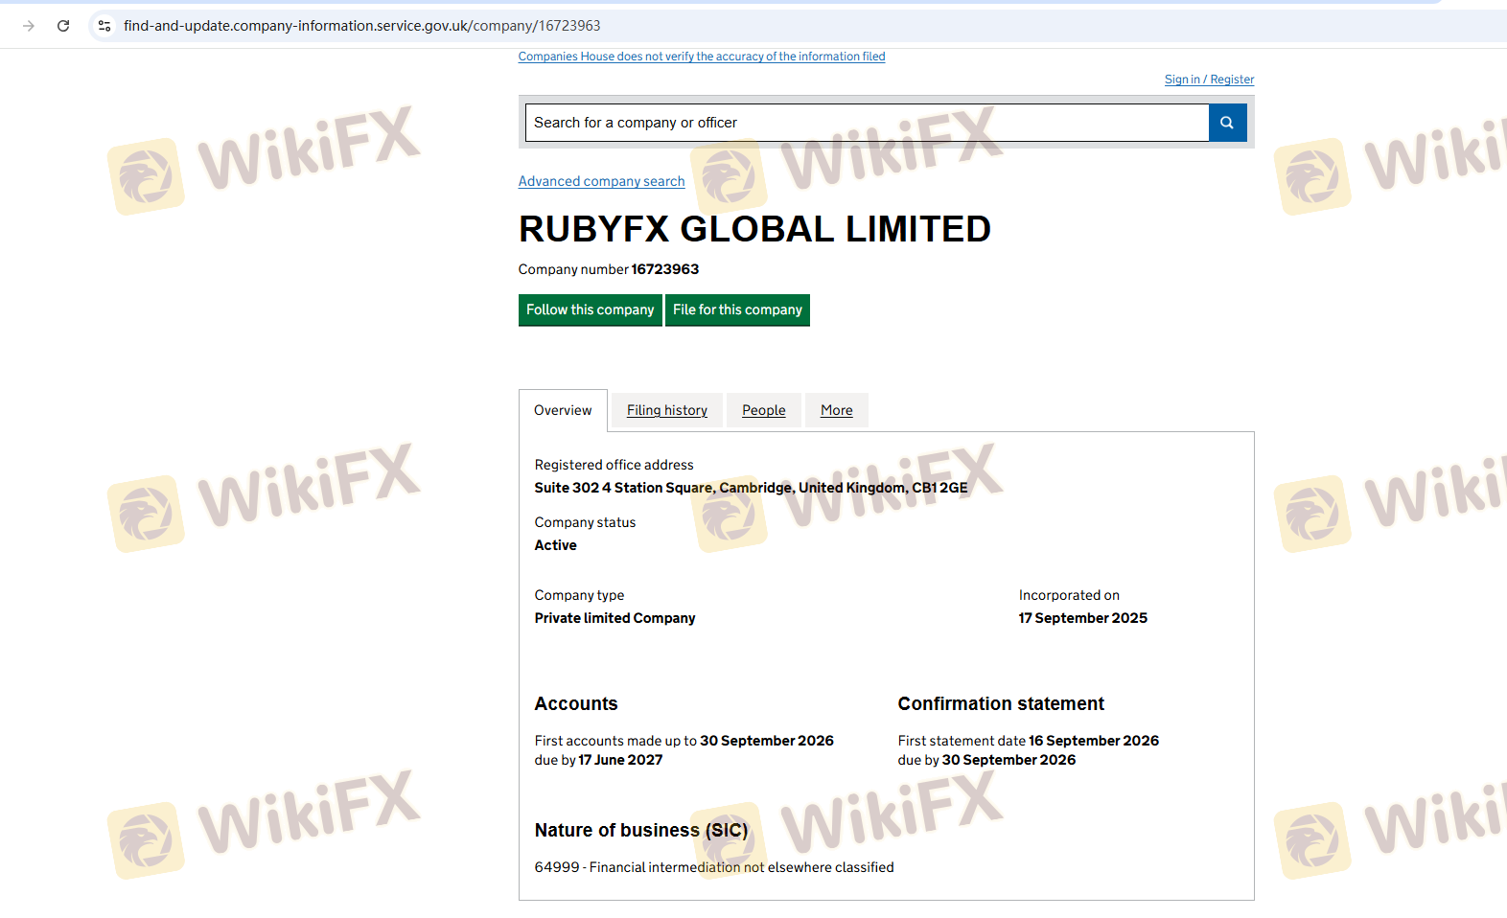The image size is (1507, 918).
Task: Select the Overview tab
Action: click(x=563, y=410)
